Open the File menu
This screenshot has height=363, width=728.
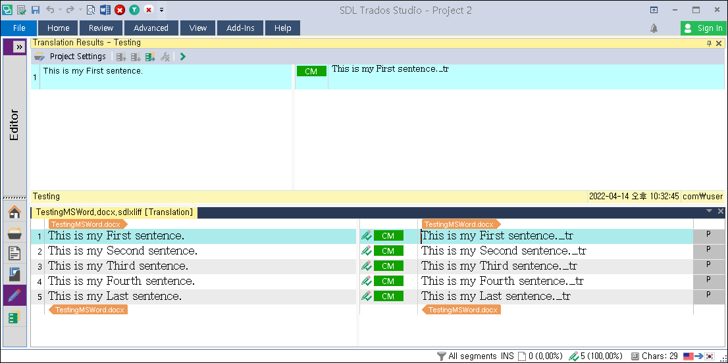(x=19, y=28)
